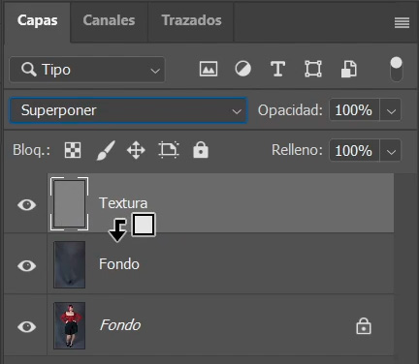Open the Capas panel options menu

pos(402,23)
